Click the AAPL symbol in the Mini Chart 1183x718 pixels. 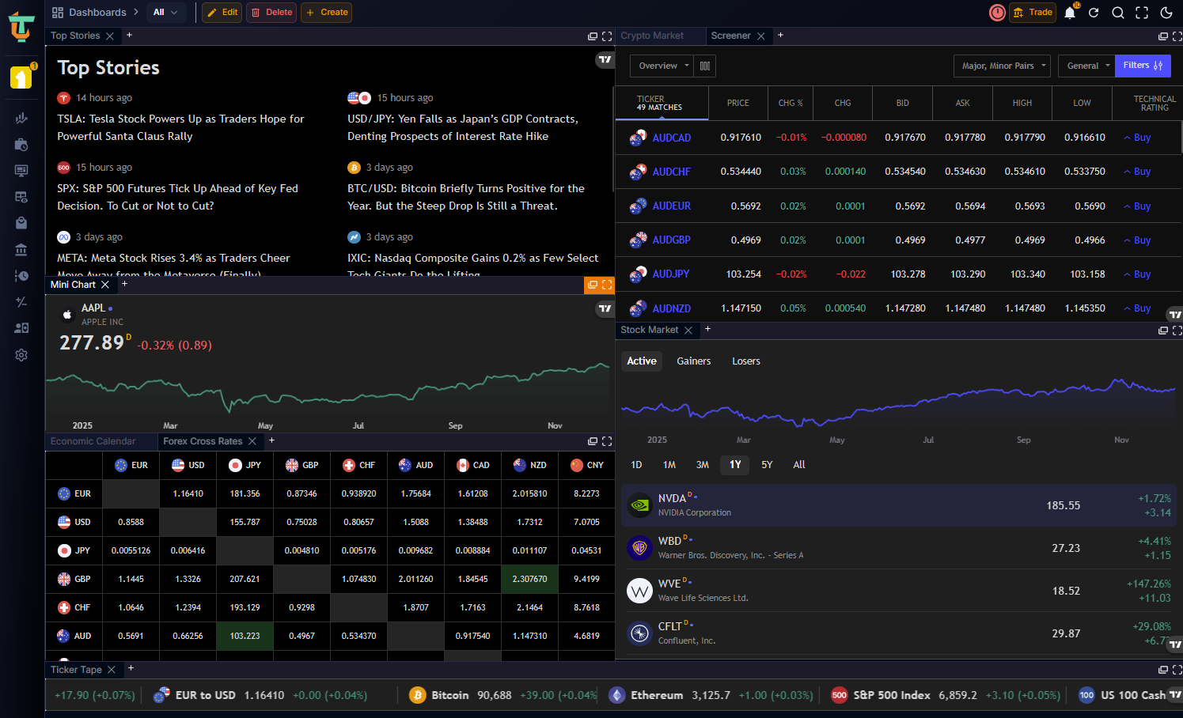point(93,308)
